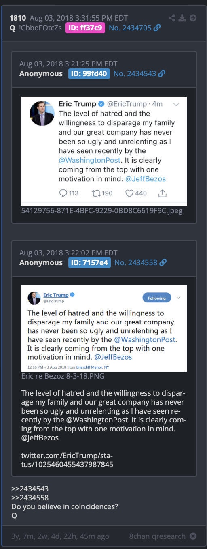Image resolution: width=207 pixels, height=549 pixels.
Task: Select the blue ID: 99fd40 badge
Action: pyautogui.click(x=89, y=73)
